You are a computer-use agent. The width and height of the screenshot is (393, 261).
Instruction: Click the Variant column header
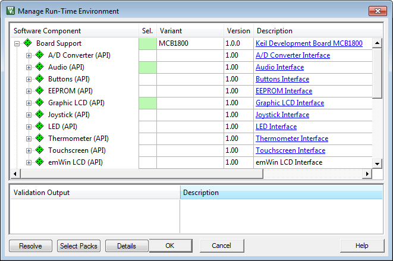(x=190, y=31)
